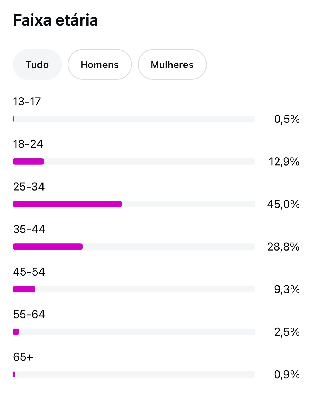Click the pink bar for 35-44
The width and height of the screenshot is (313, 406).
point(48,247)
